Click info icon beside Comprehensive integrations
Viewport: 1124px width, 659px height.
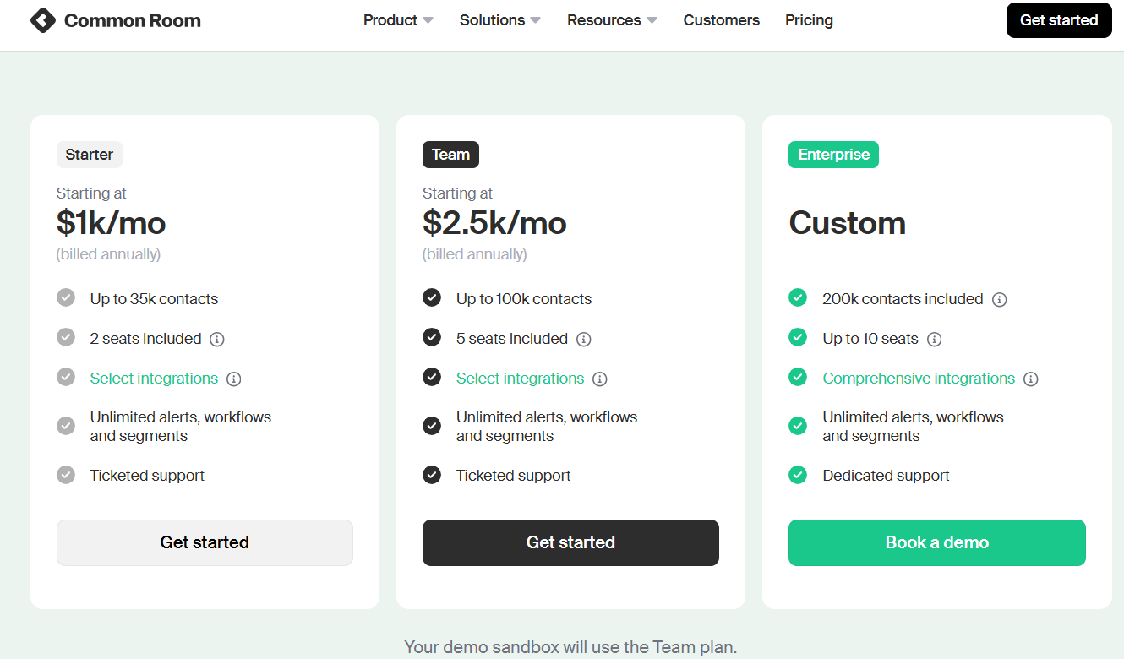1030,379
